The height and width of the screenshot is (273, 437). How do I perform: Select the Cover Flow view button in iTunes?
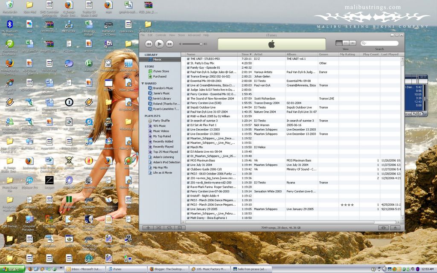coord(353,43)
